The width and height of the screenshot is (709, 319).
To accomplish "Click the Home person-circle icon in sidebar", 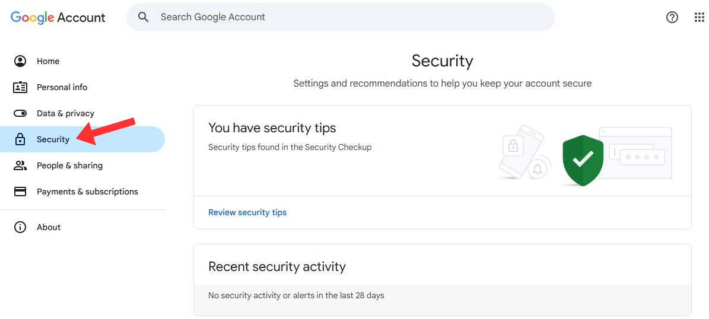I will pos(20,61).
